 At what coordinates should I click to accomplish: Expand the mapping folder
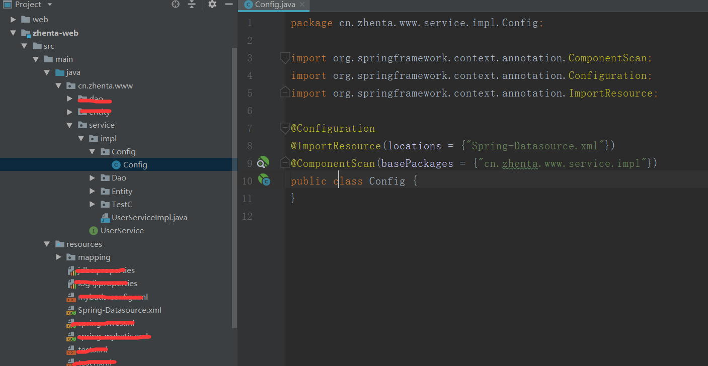pos(58,257)
